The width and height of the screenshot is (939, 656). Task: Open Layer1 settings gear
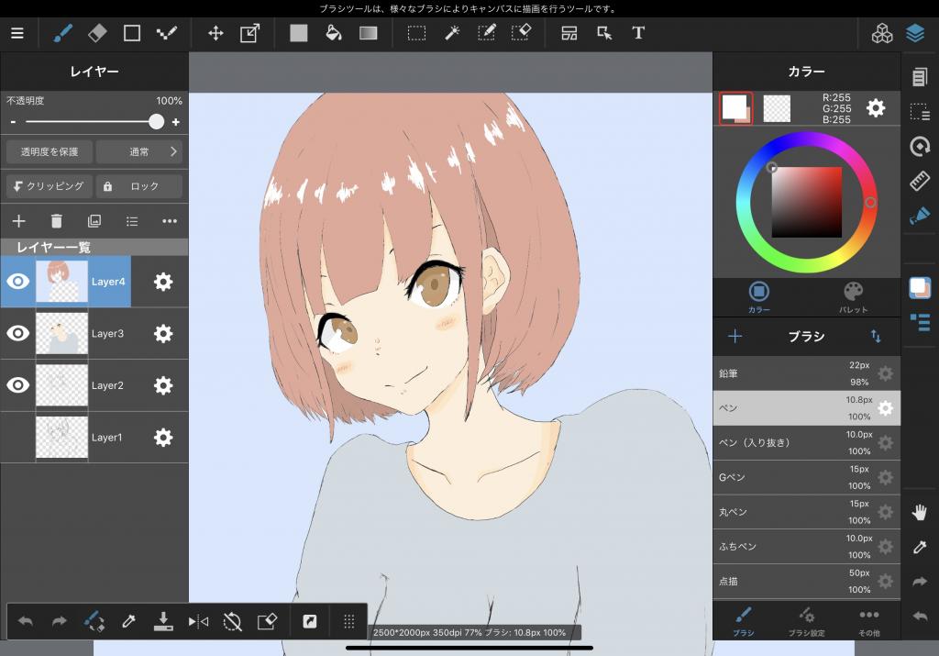(x=163, y=438)
